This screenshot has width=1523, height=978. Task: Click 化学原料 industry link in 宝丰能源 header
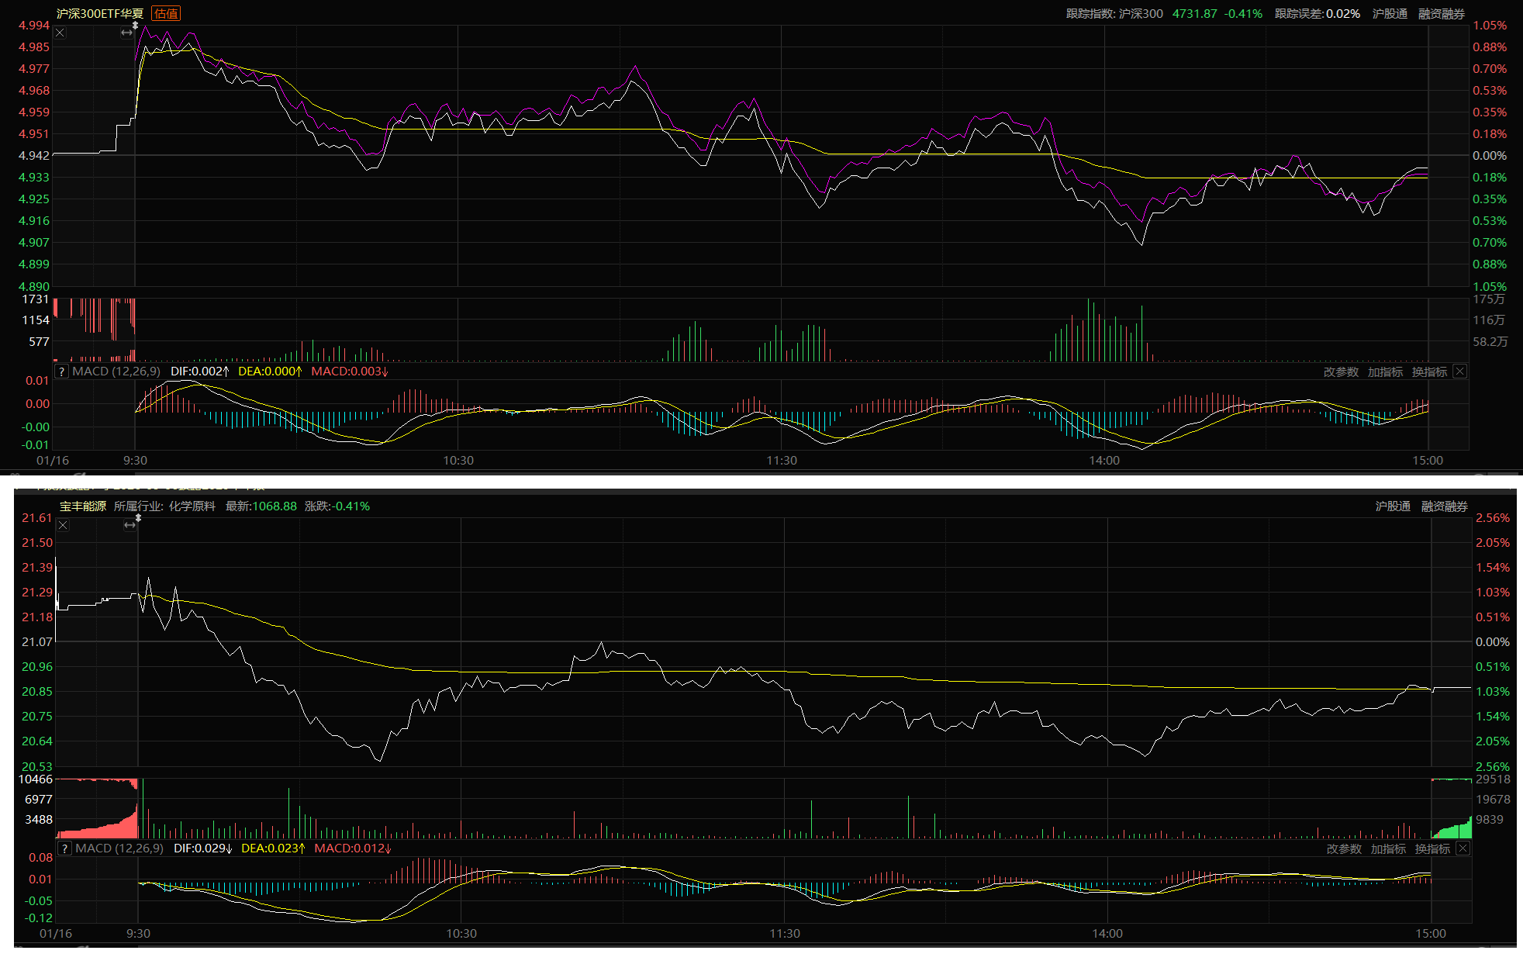[192, 506]
